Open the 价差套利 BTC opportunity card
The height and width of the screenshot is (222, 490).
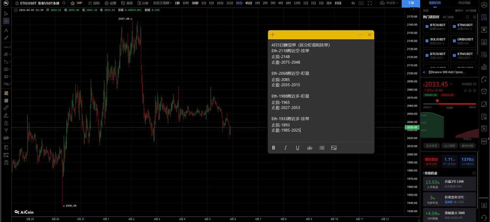[450, 199]
